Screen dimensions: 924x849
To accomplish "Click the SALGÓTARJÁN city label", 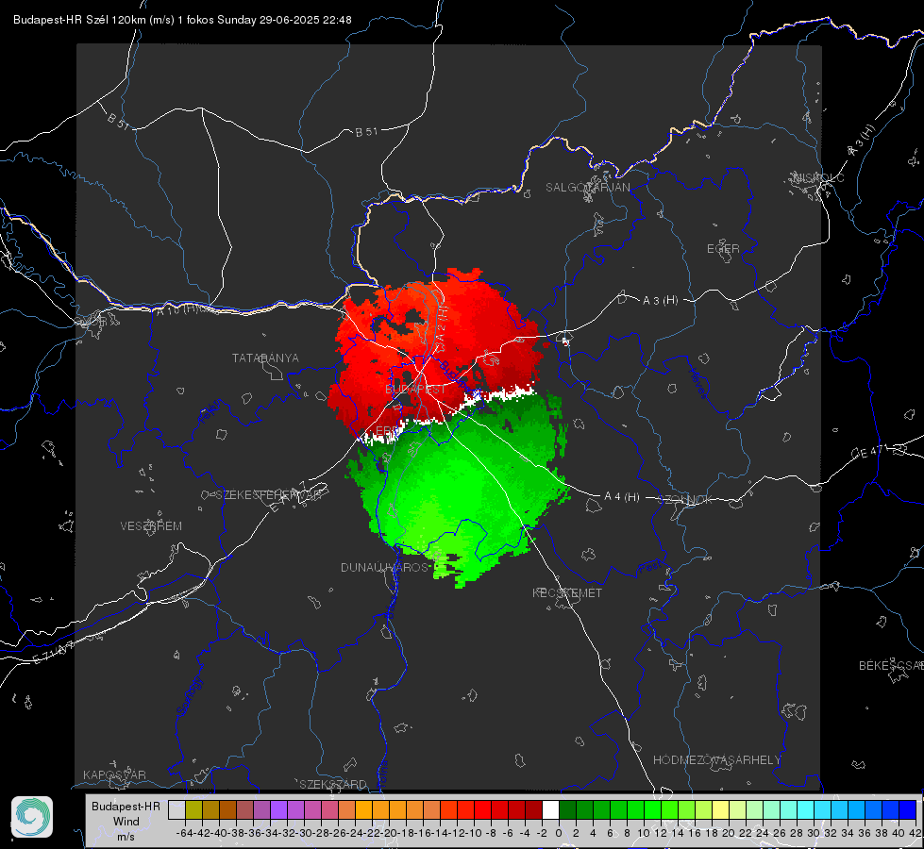I will [587, 188].
